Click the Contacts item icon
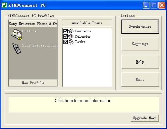Viewport: 167px width, 129px height. pyautogui.click(x=71, y=31)
